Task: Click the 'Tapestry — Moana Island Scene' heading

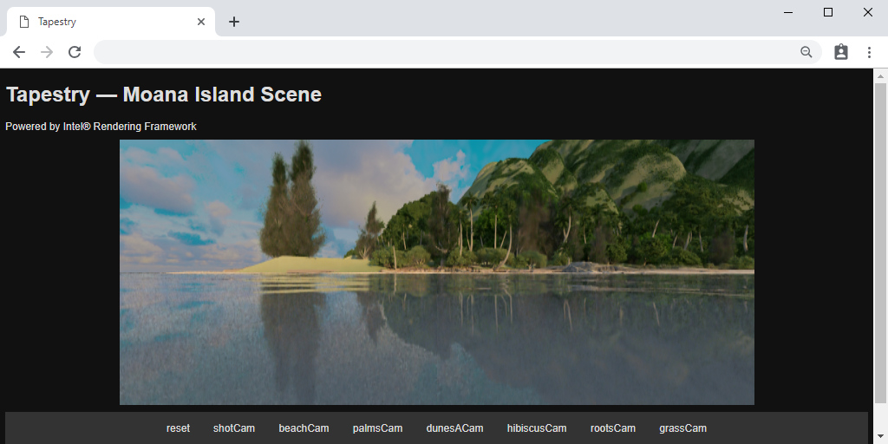Action: (x=164, y=94)
